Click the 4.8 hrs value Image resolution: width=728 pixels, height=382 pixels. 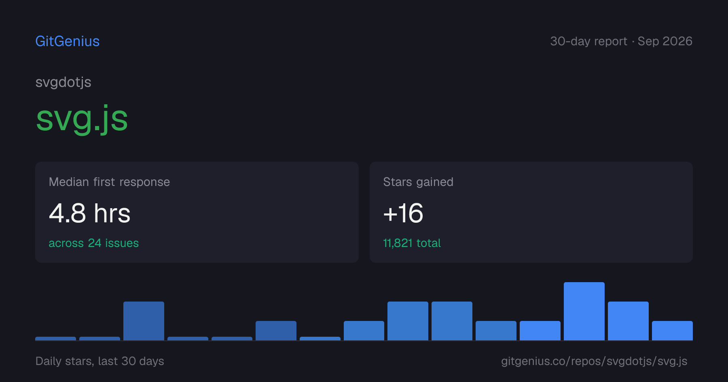tap(90, 213)
